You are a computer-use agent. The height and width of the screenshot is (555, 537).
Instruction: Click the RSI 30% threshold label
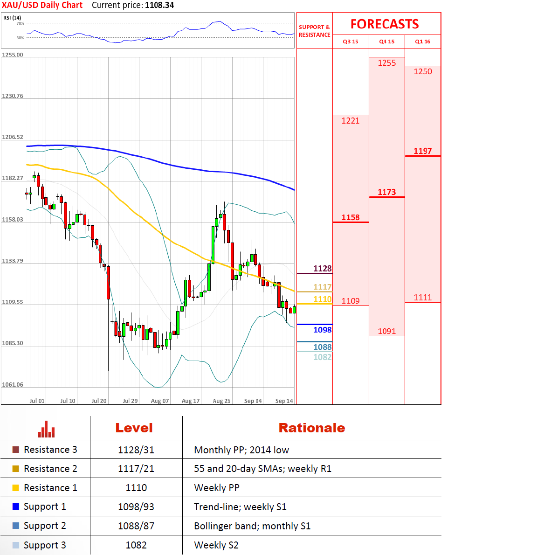pos(20,37)
